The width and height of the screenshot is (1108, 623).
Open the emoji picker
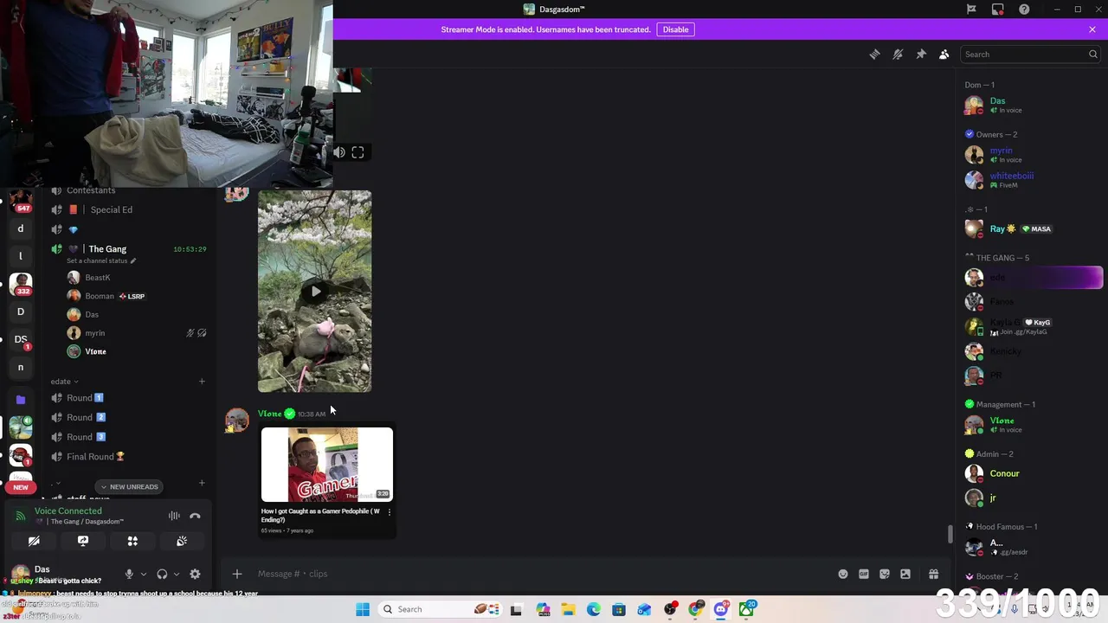click(843, 574)
